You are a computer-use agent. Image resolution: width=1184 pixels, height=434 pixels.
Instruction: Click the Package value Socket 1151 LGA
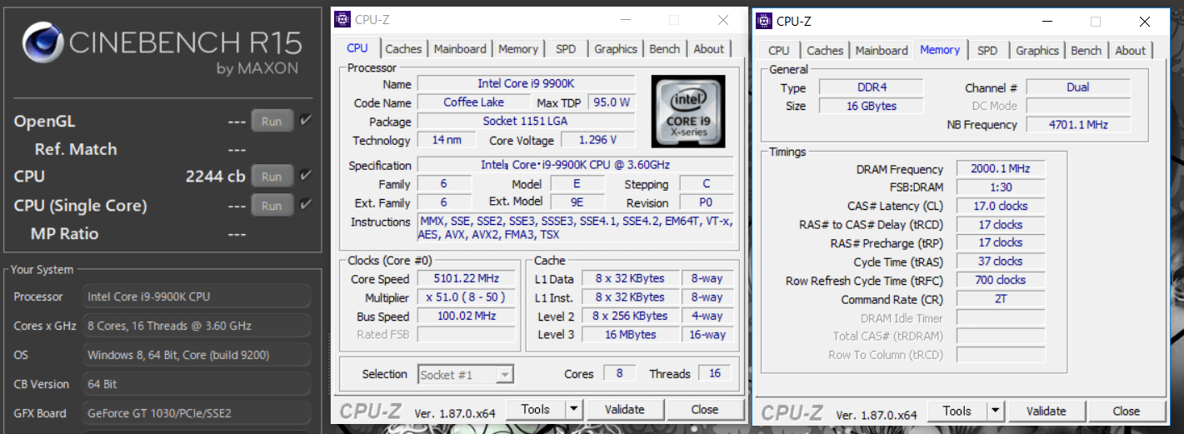526,121
